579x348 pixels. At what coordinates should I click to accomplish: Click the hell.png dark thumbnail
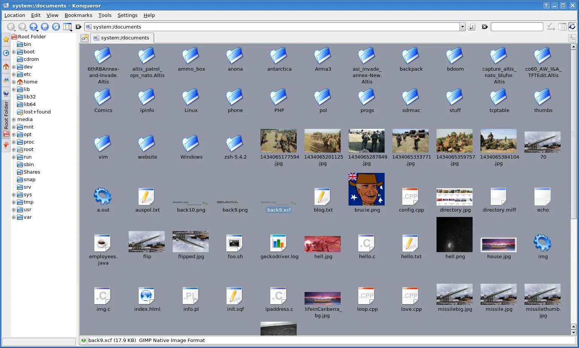(x=455, y=235)
